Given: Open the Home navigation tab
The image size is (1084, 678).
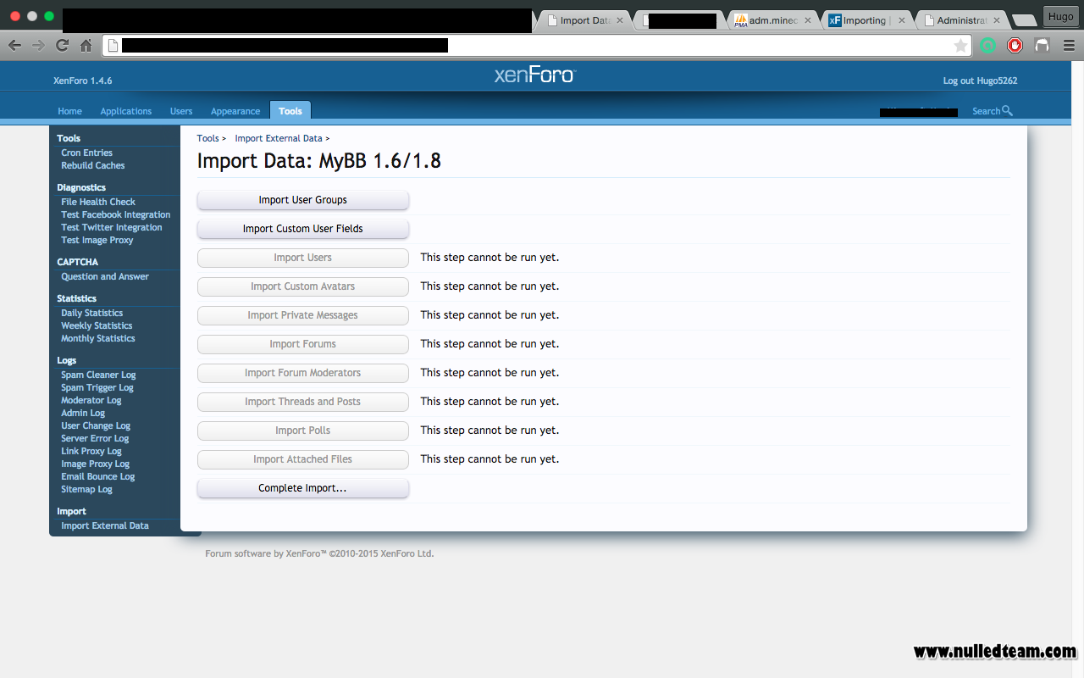Looking at the screenshot, I should tap(69, 111).
